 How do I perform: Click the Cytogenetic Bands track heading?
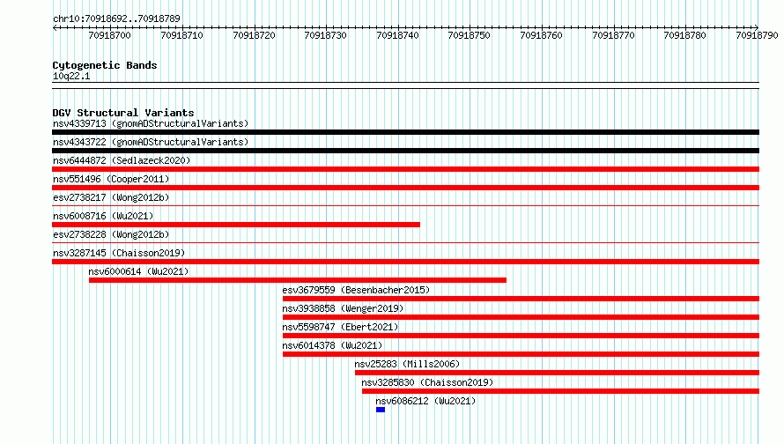click(105, 65)
